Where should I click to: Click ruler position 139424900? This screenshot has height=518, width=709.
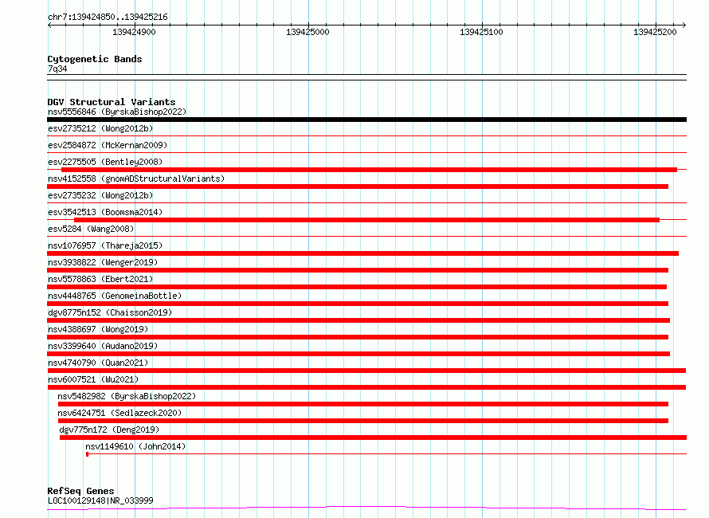click(134, 32)
